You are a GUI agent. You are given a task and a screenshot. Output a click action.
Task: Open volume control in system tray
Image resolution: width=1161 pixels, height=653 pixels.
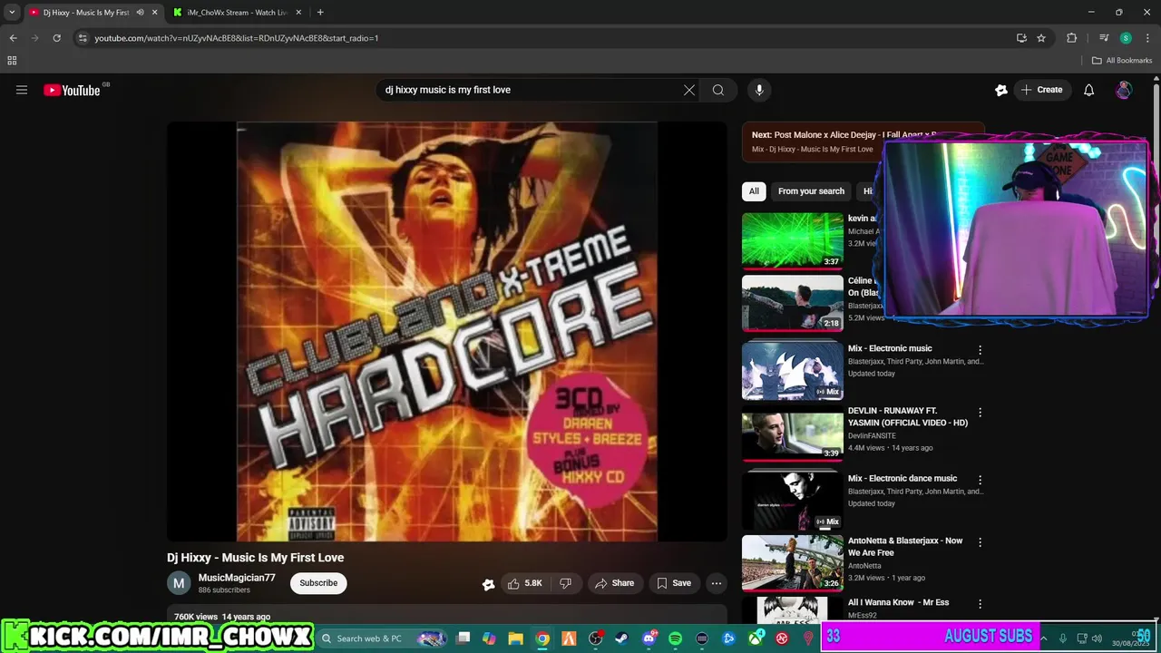pyautogui.click(x=1097, y=638)
